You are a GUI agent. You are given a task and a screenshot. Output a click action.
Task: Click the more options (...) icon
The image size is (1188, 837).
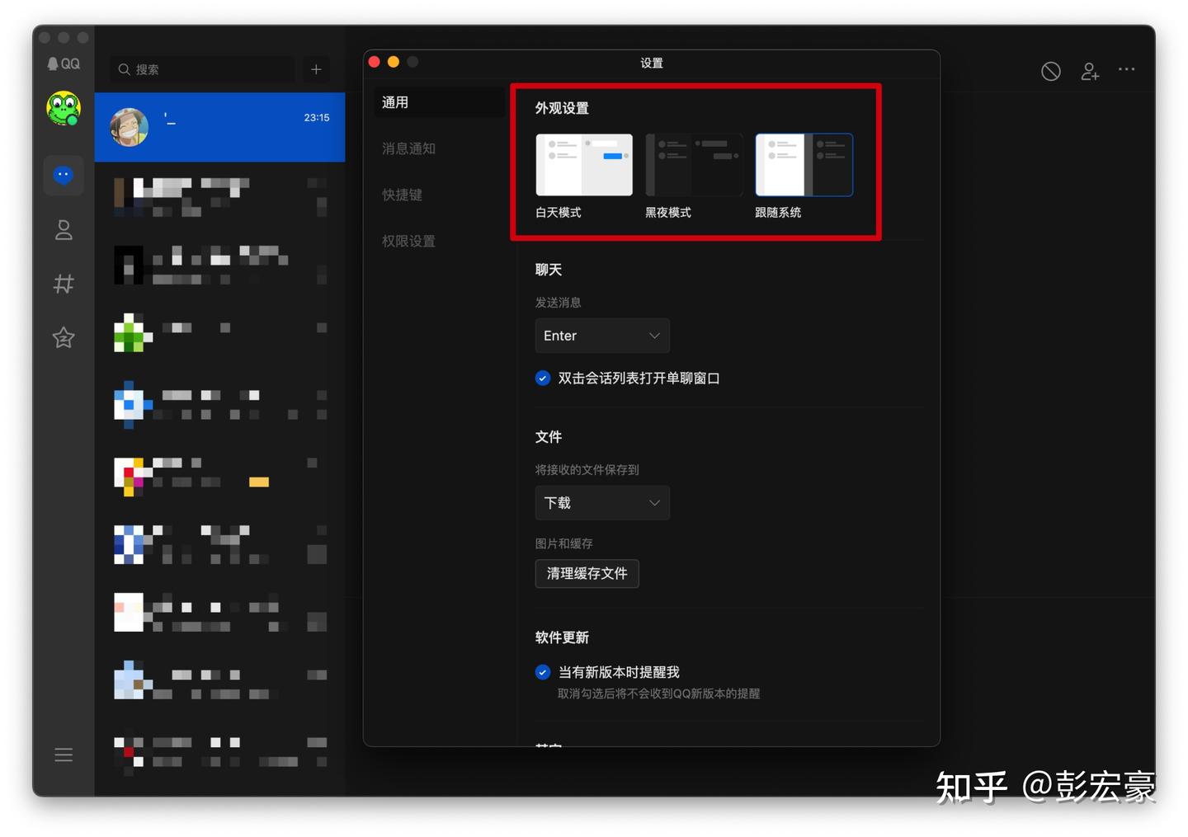pyautogui.click(x=1127, y=71)
